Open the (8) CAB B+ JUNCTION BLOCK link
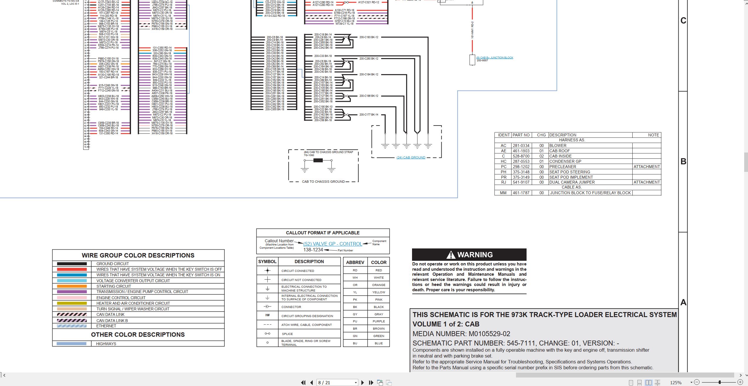Viewport: 748px width, 386px height. 495,57
